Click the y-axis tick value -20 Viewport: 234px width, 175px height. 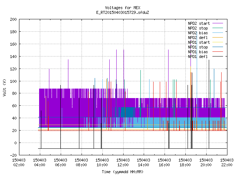click(x=13, y=155)
